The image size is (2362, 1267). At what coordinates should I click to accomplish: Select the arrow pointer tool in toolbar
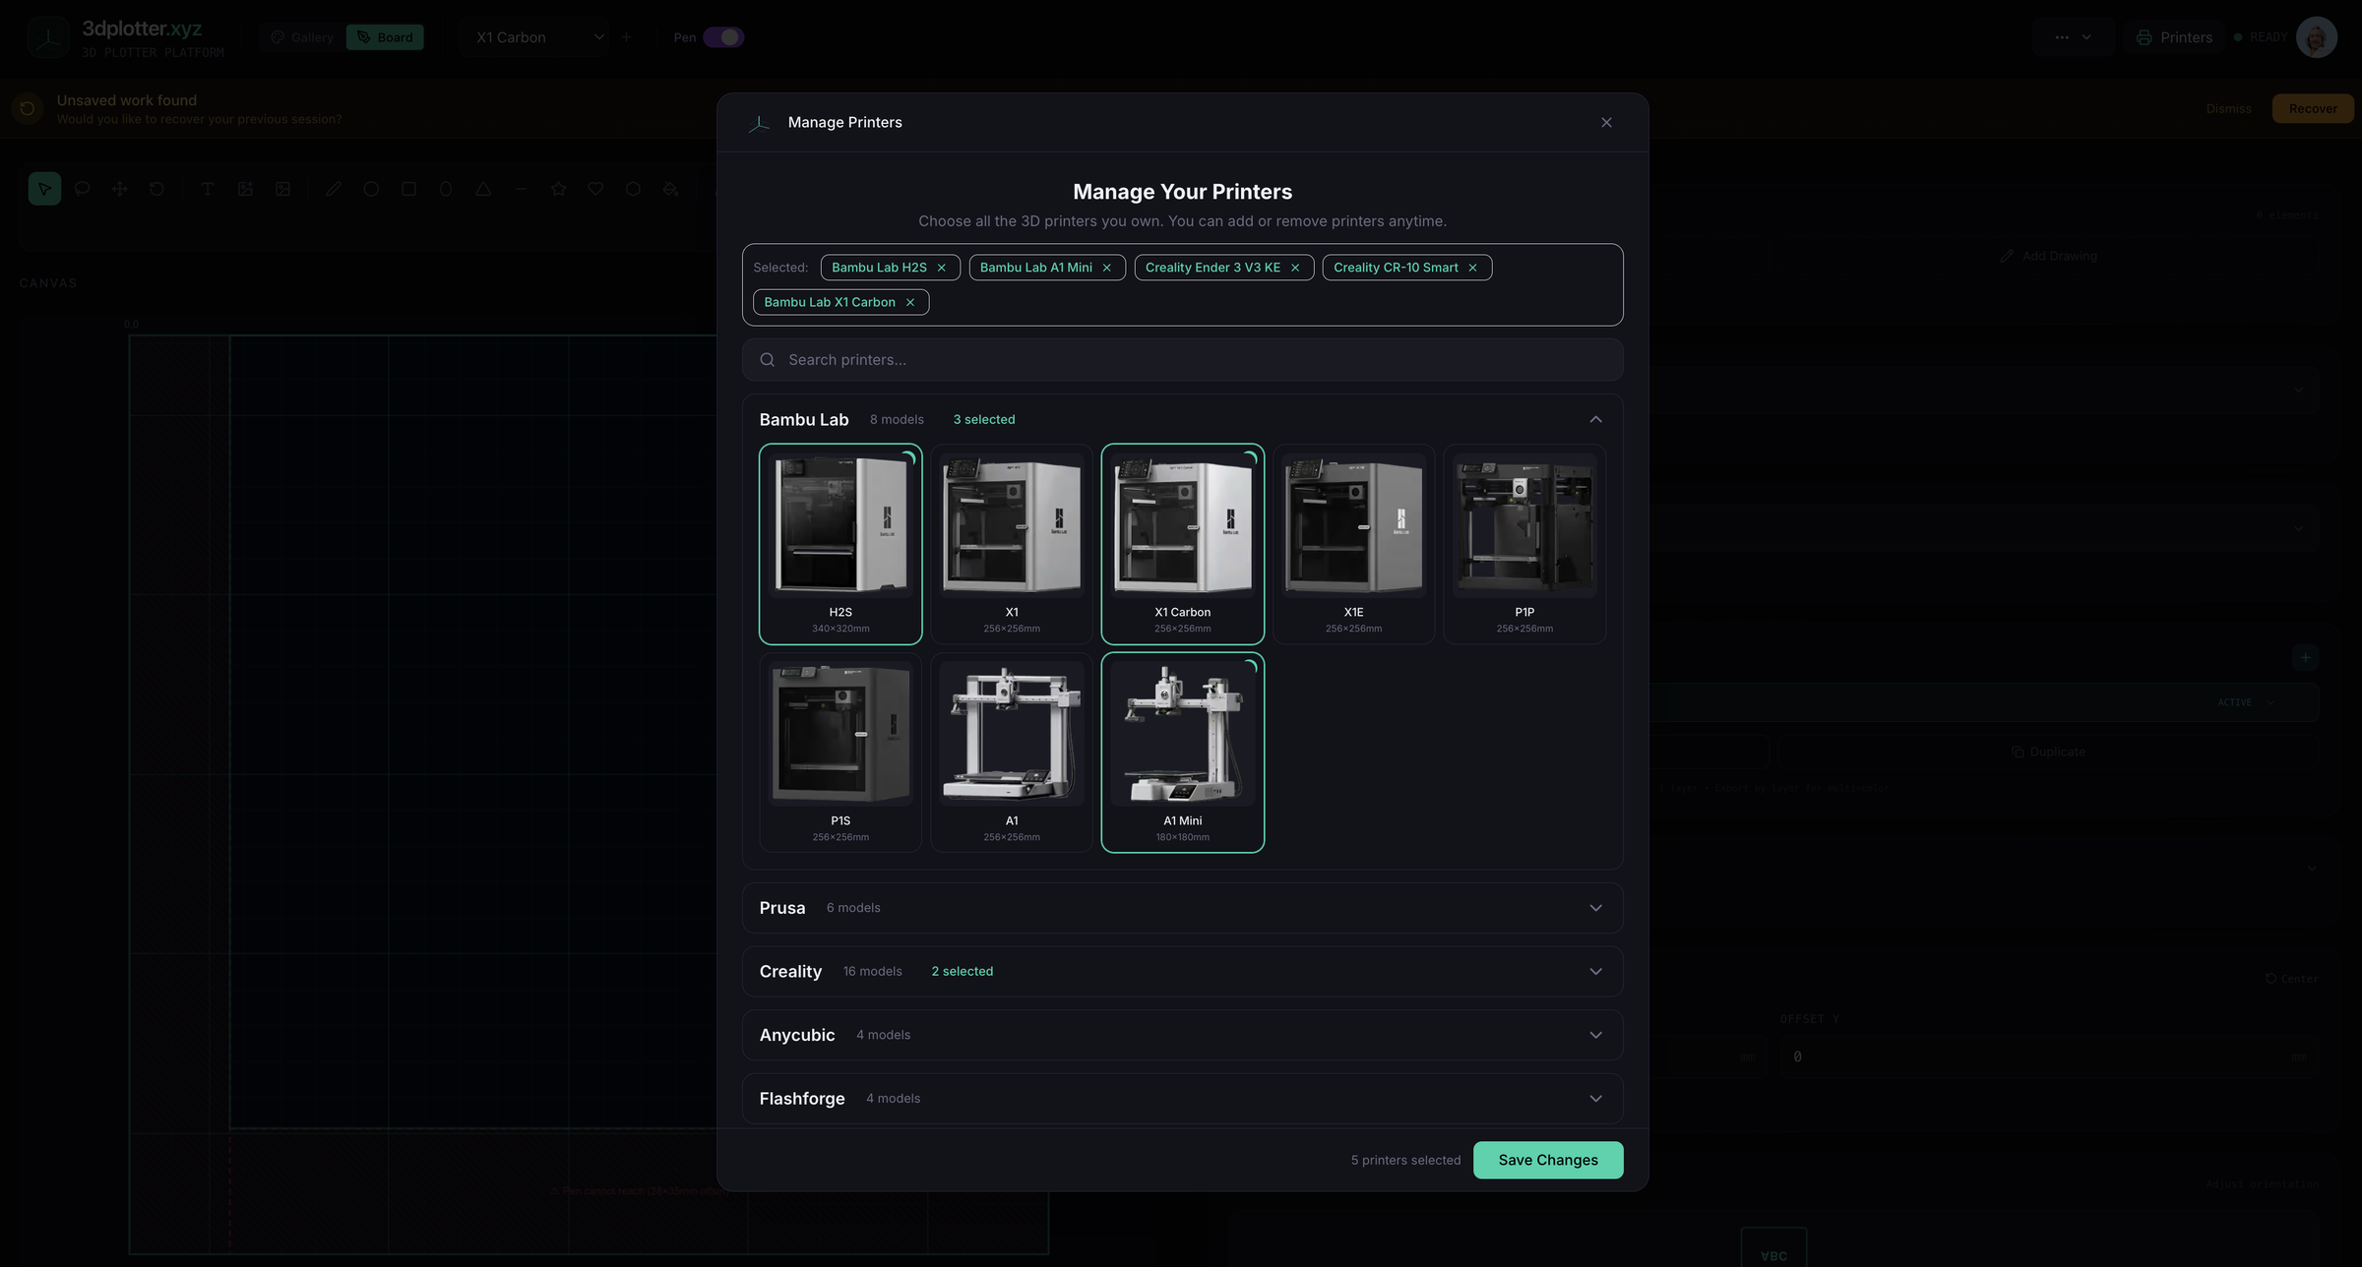(x=44, y=189)
